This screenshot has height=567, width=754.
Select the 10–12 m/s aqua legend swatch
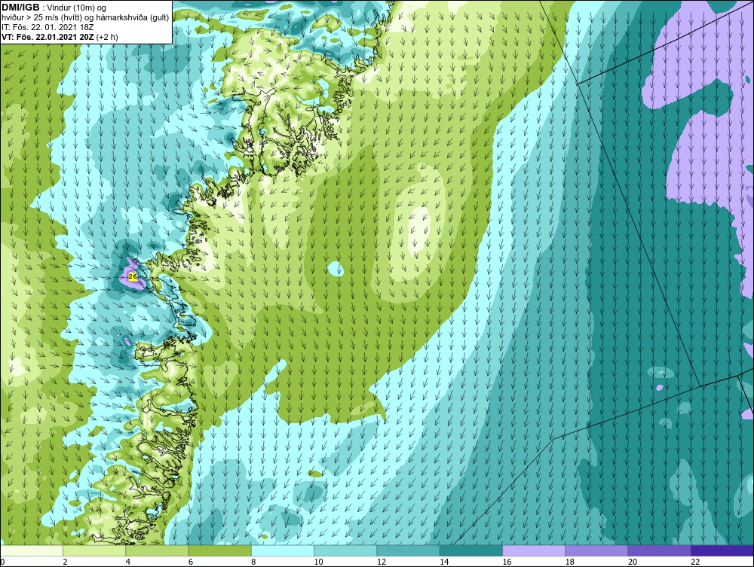point(345,550)
